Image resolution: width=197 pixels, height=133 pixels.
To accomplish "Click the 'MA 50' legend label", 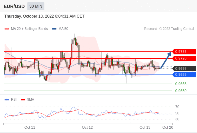I will (63, 29).
